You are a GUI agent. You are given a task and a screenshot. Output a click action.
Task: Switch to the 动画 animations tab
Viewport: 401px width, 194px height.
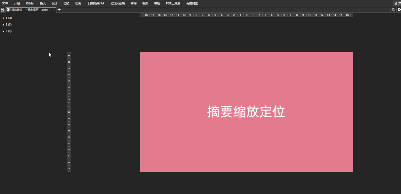(x=78, y=3)
